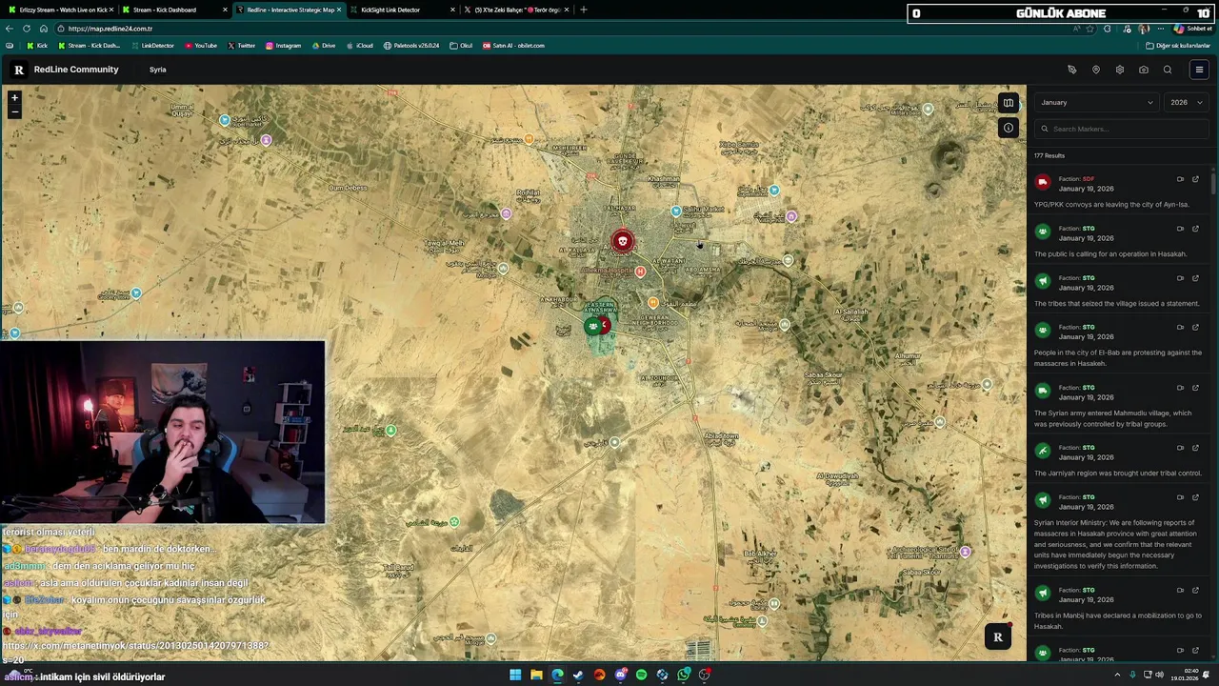Viewport: 1219px width, 686px height.
Task: Go back with browser back arrow
Action: (x=10, y=29)
